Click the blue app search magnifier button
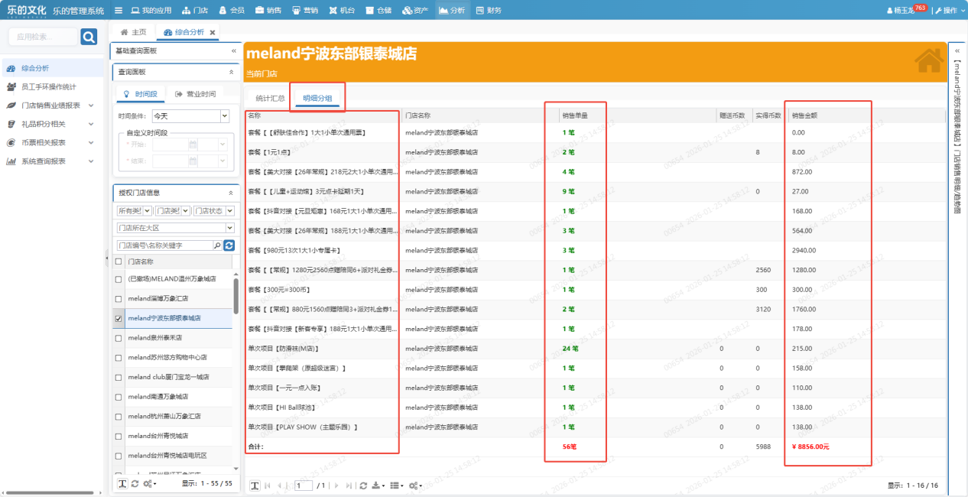 89,37
